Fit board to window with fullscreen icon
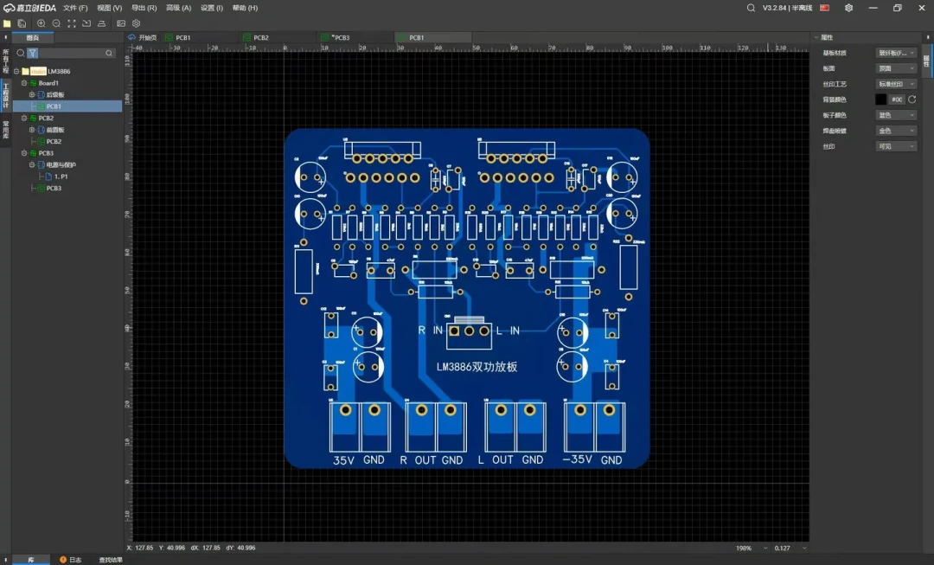934x565 pixels. click(x=72, y=23)
